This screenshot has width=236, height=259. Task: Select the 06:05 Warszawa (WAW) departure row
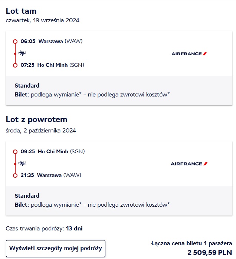[x=51, y=41]
